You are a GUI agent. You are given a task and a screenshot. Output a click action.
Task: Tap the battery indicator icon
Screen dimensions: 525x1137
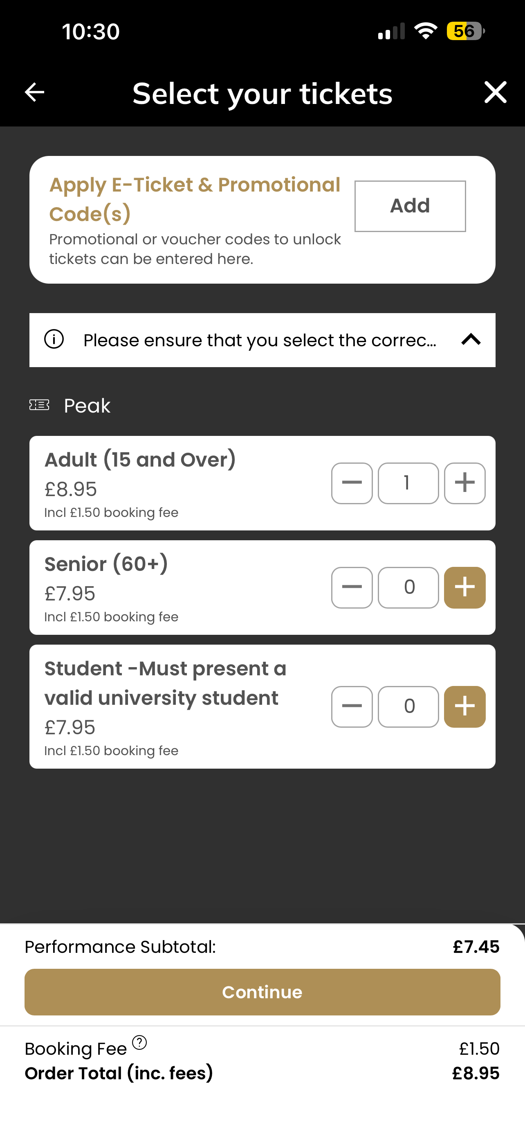coord(465,31)
